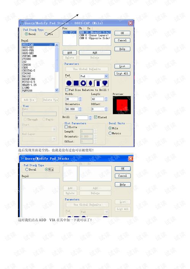The width and height of the screenshot is (190, 269).
Task: Select Opposite Side layer entry
Action: tap(95, 38)
